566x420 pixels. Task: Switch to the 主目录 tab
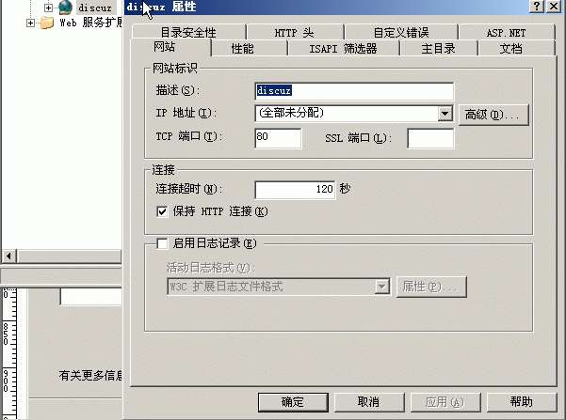[438, 48]
